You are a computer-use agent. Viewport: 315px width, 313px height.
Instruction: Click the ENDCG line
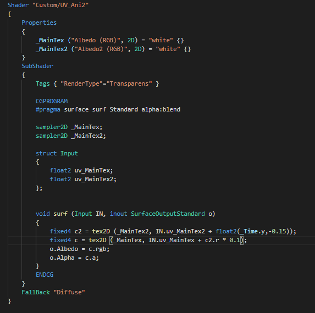[45, 275]
